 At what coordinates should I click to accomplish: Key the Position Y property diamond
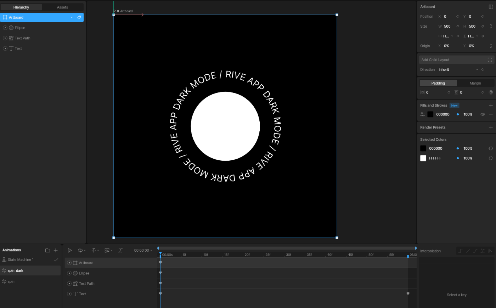pyautogui.click(x=483, y=17)
